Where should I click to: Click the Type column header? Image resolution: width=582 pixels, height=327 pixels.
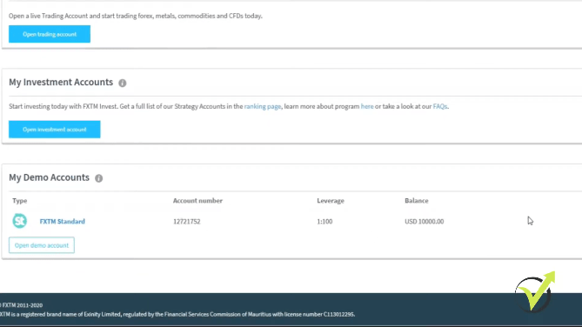pyautogui.click(x=20, y=201)
